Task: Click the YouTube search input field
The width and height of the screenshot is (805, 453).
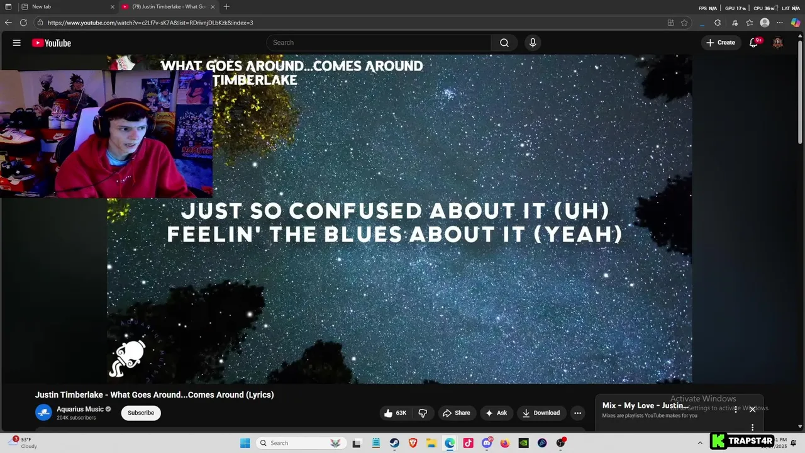Action: click(x=379, y=43)
